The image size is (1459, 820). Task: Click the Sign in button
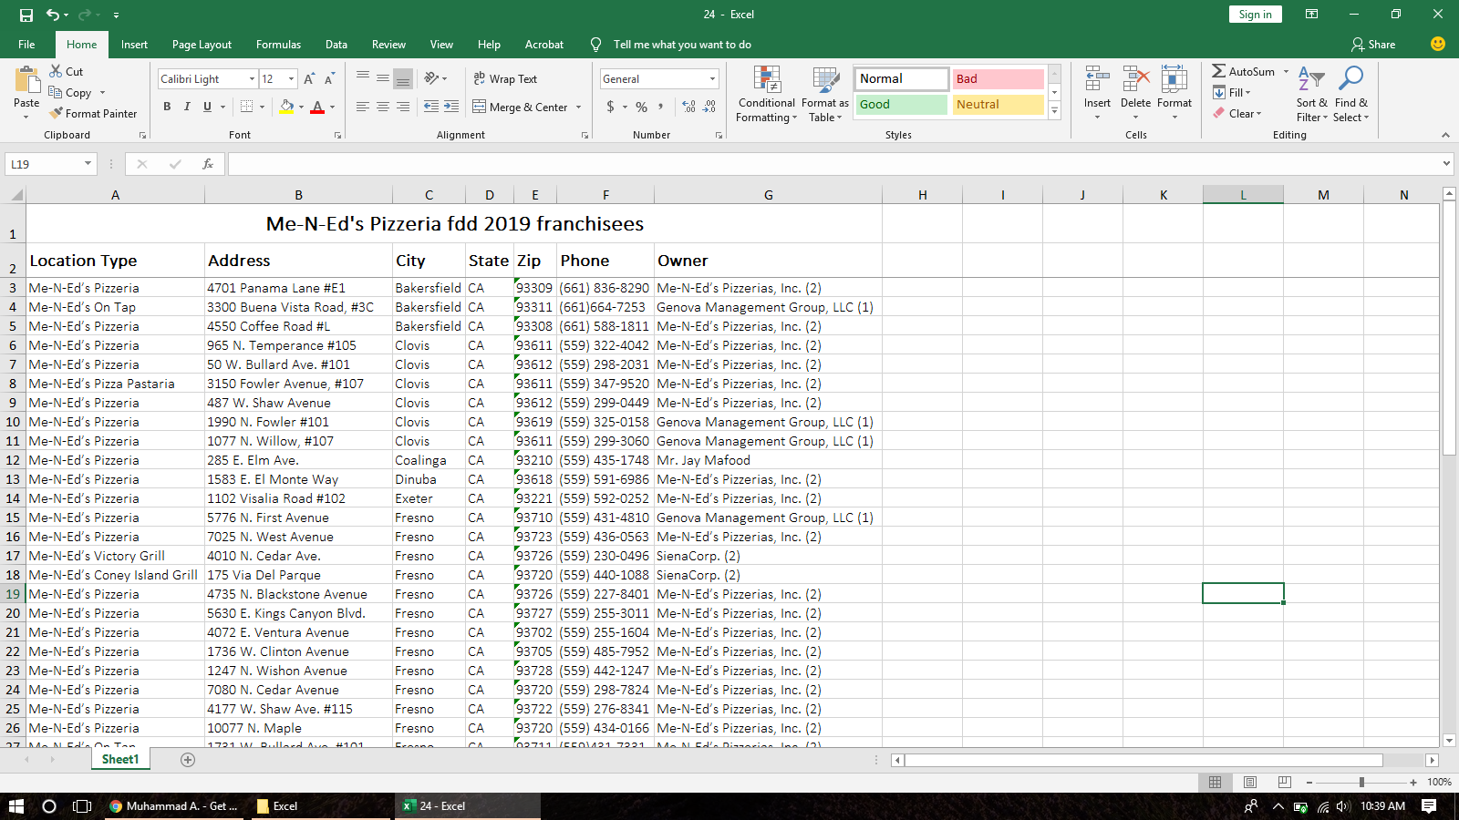pyautogui.click(x=1255, y=14)
